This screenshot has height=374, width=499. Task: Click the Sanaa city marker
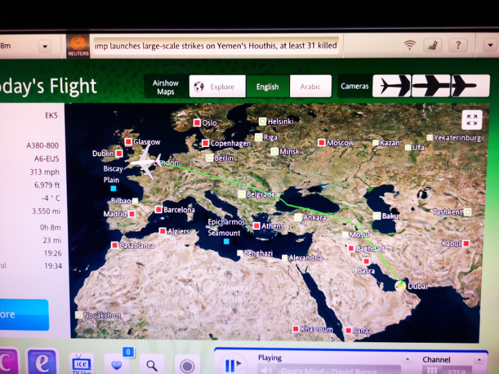coord(349,331)
